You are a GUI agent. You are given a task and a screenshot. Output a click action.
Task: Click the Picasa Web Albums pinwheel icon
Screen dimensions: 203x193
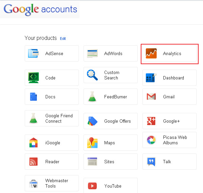pyautogui.click(x=151, y=140)
